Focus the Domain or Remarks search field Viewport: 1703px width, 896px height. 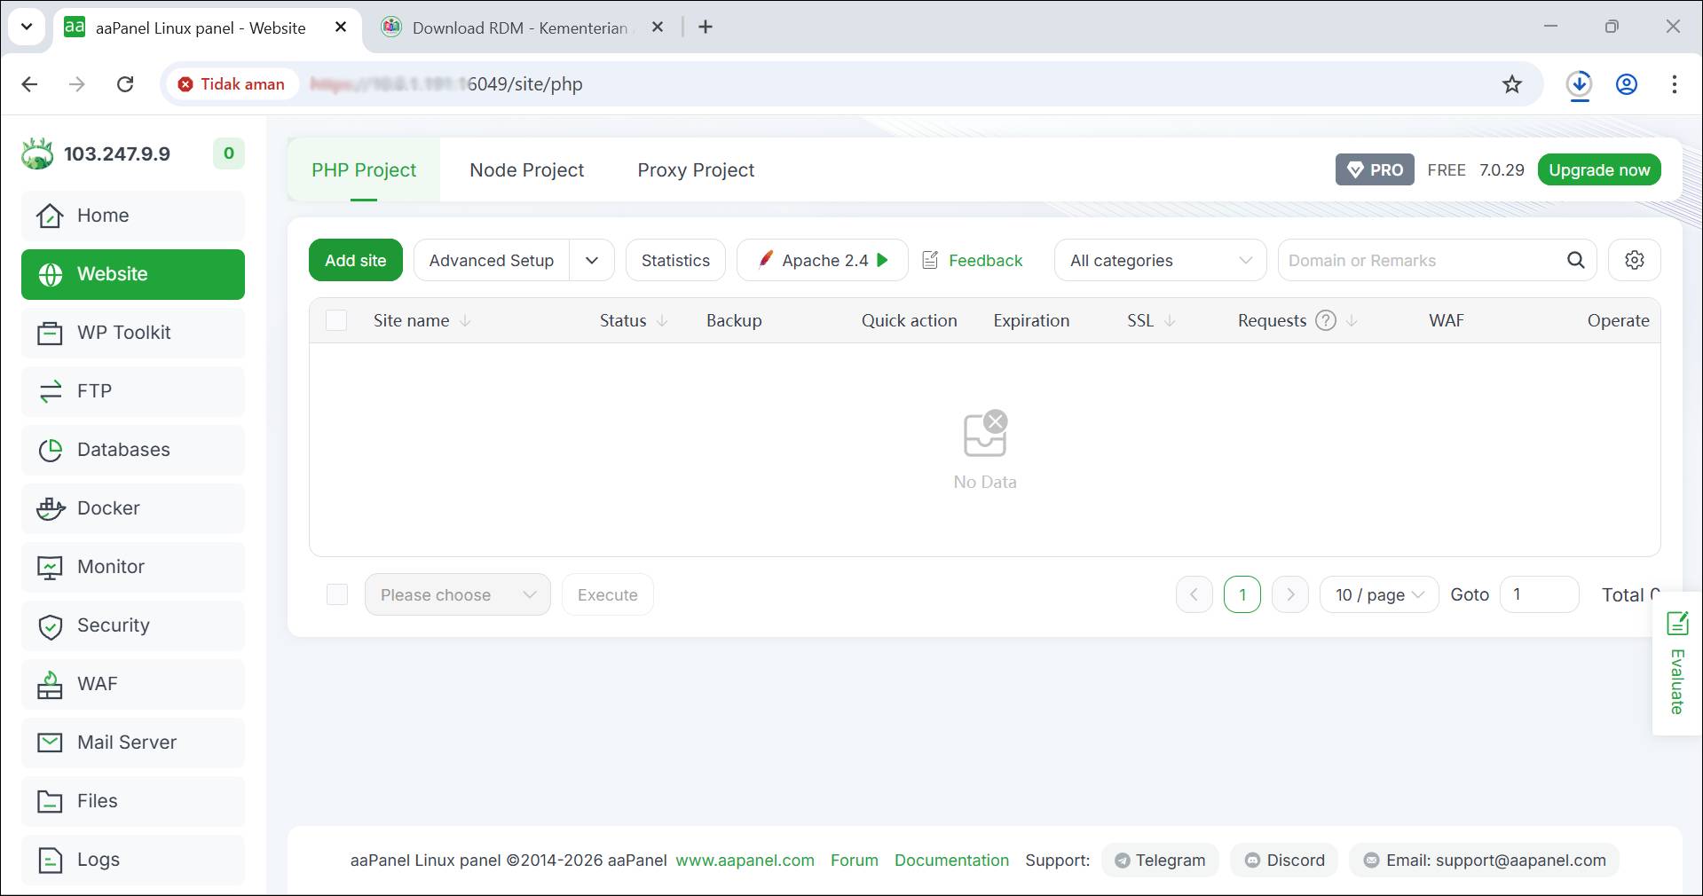[x=1420, y=260]
